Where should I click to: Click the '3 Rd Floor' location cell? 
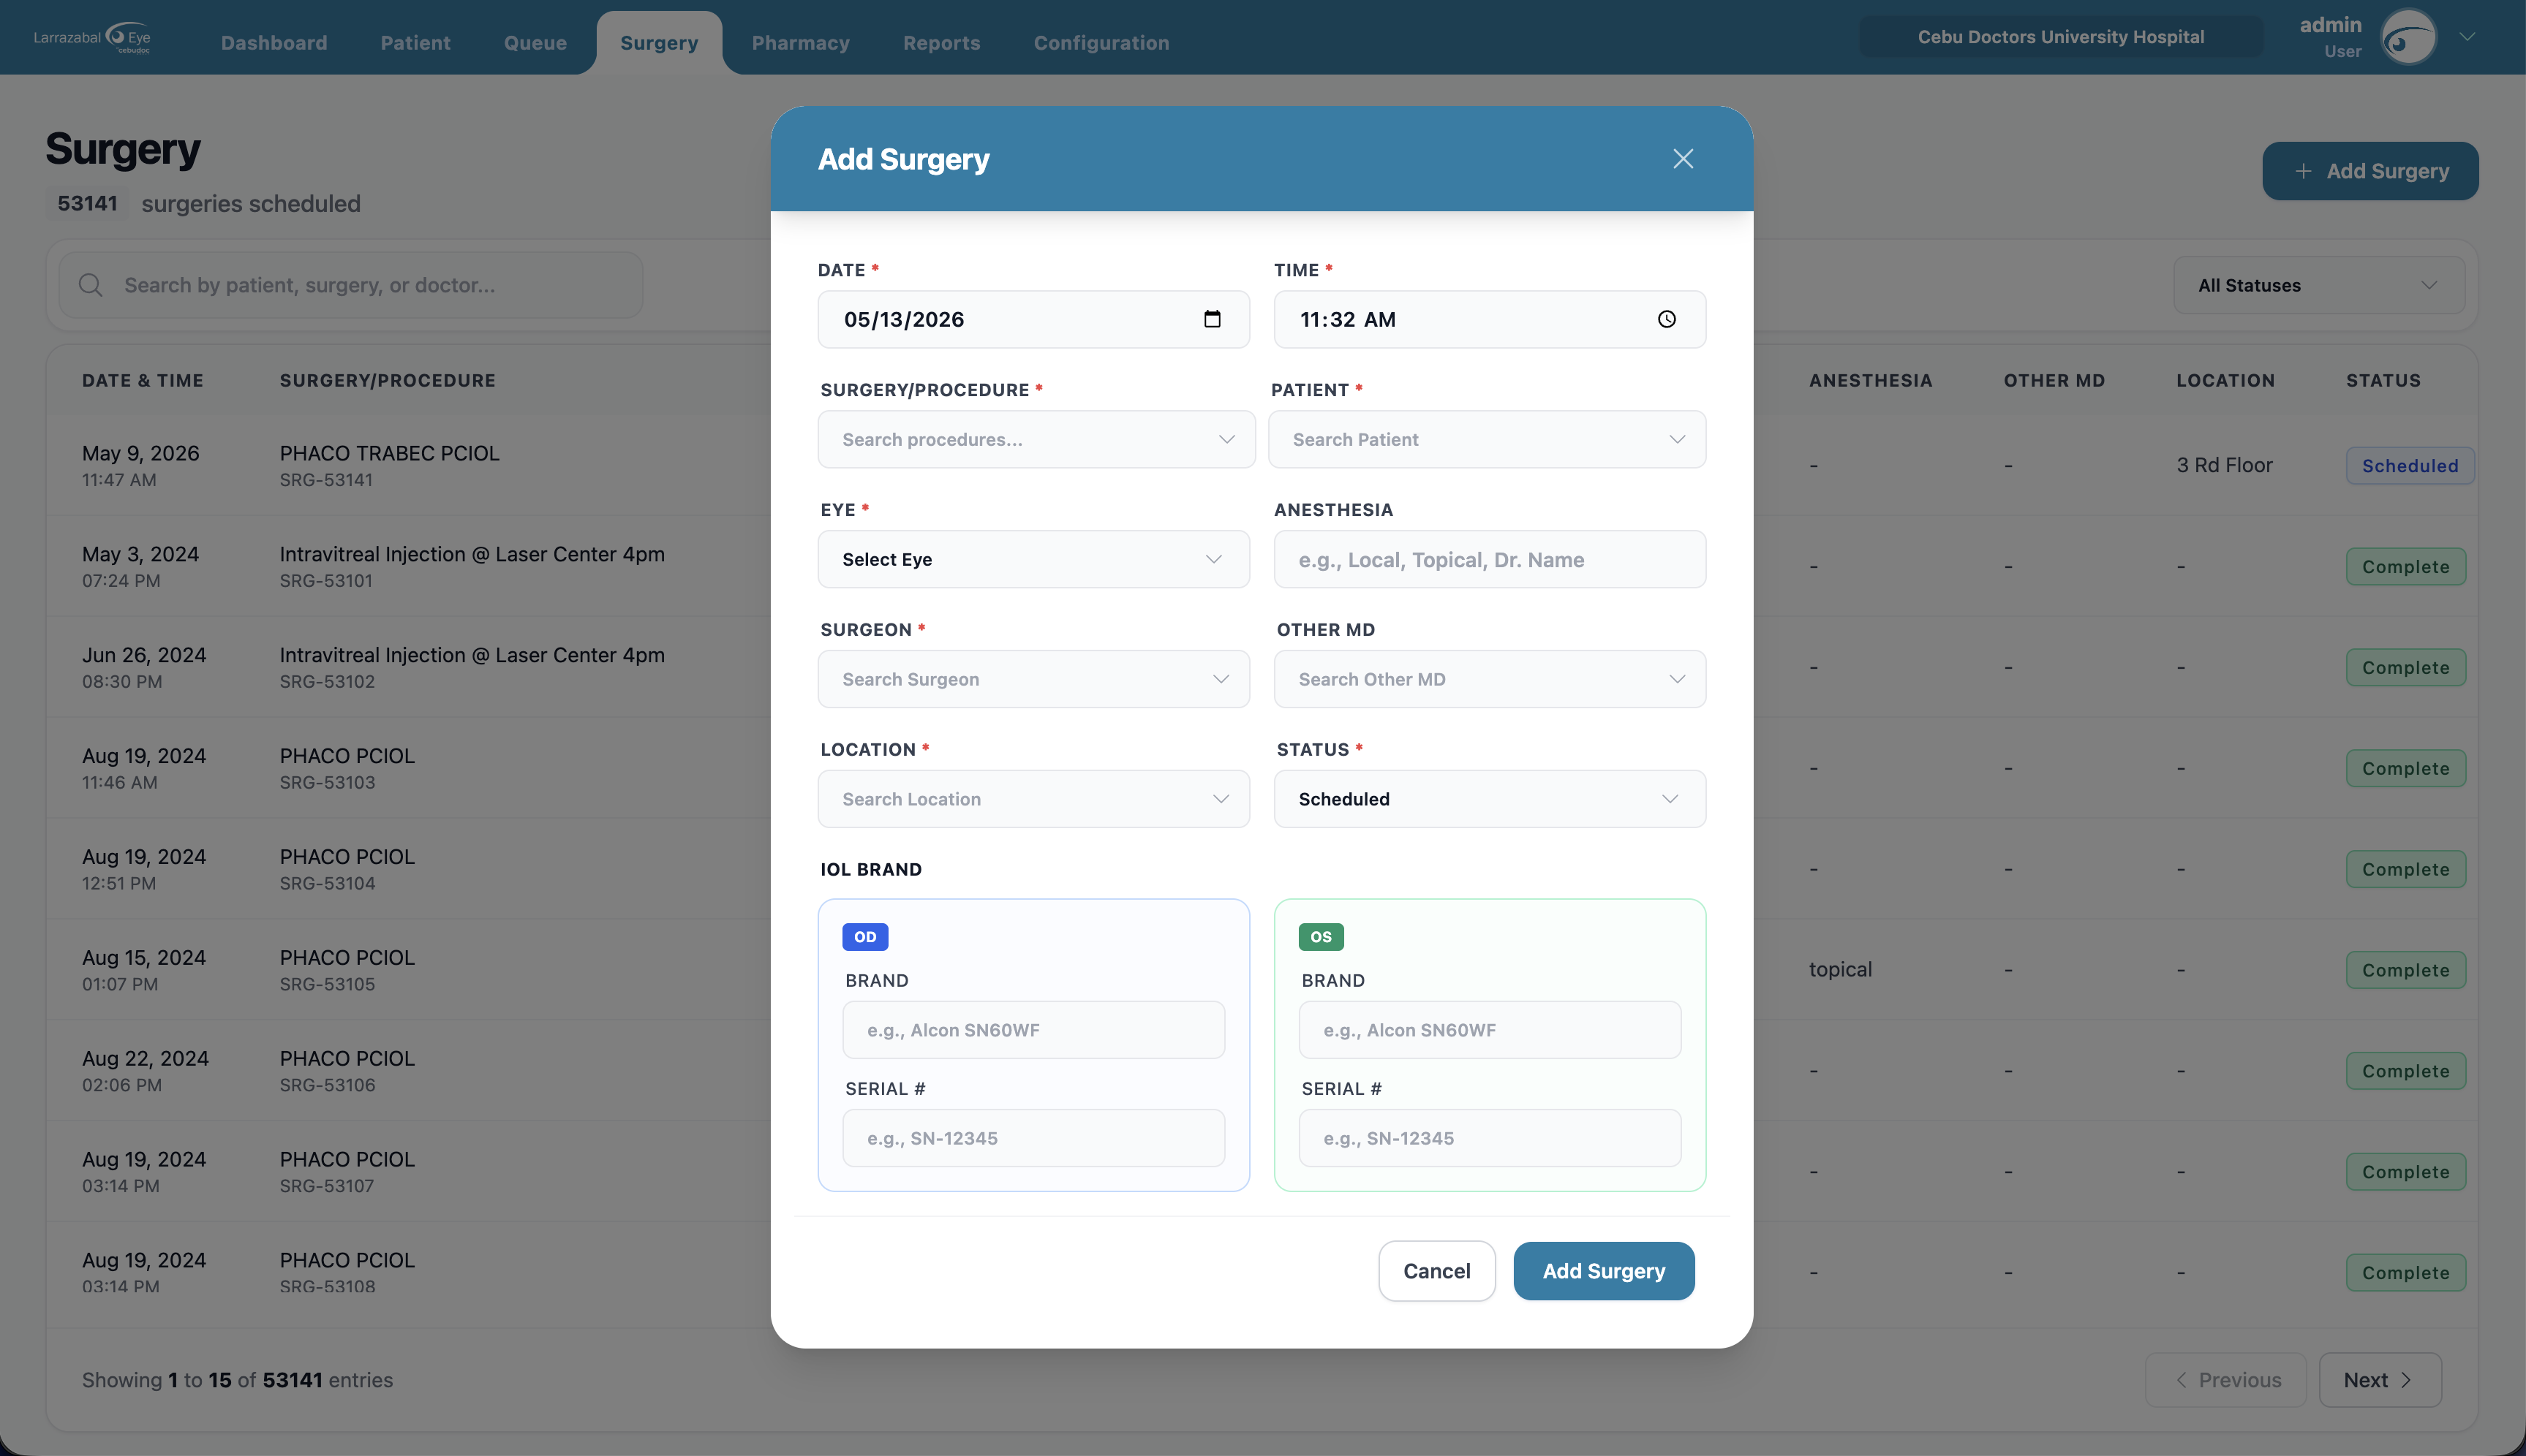2224,465
